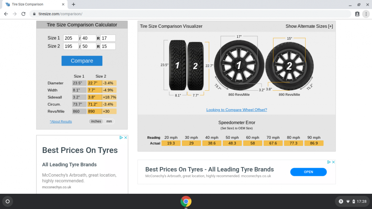Edit Size 2 width field showing 195
Viewport: 372px width, 209px height.
(x=71, y=46)
